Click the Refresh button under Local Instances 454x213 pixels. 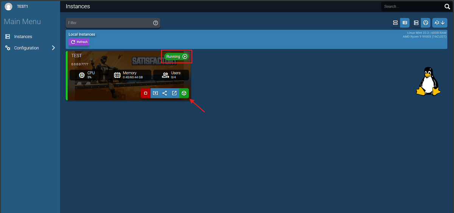tap(79, 42)
